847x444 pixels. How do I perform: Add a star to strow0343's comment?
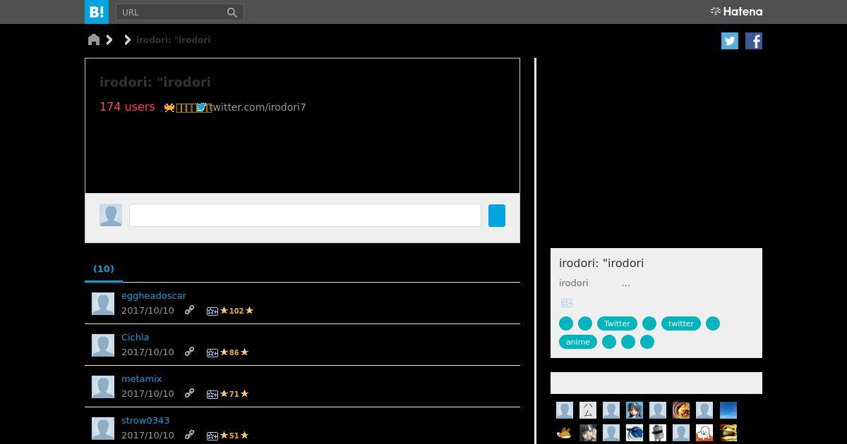pyautogui.click(x=212, y=436)
